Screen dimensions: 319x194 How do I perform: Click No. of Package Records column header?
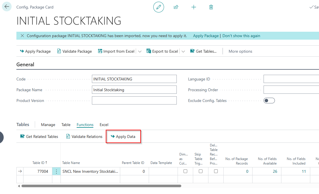(236, 161)
